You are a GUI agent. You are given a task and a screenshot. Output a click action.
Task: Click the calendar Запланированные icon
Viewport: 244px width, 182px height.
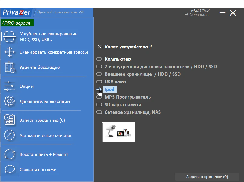coord(9,120)
